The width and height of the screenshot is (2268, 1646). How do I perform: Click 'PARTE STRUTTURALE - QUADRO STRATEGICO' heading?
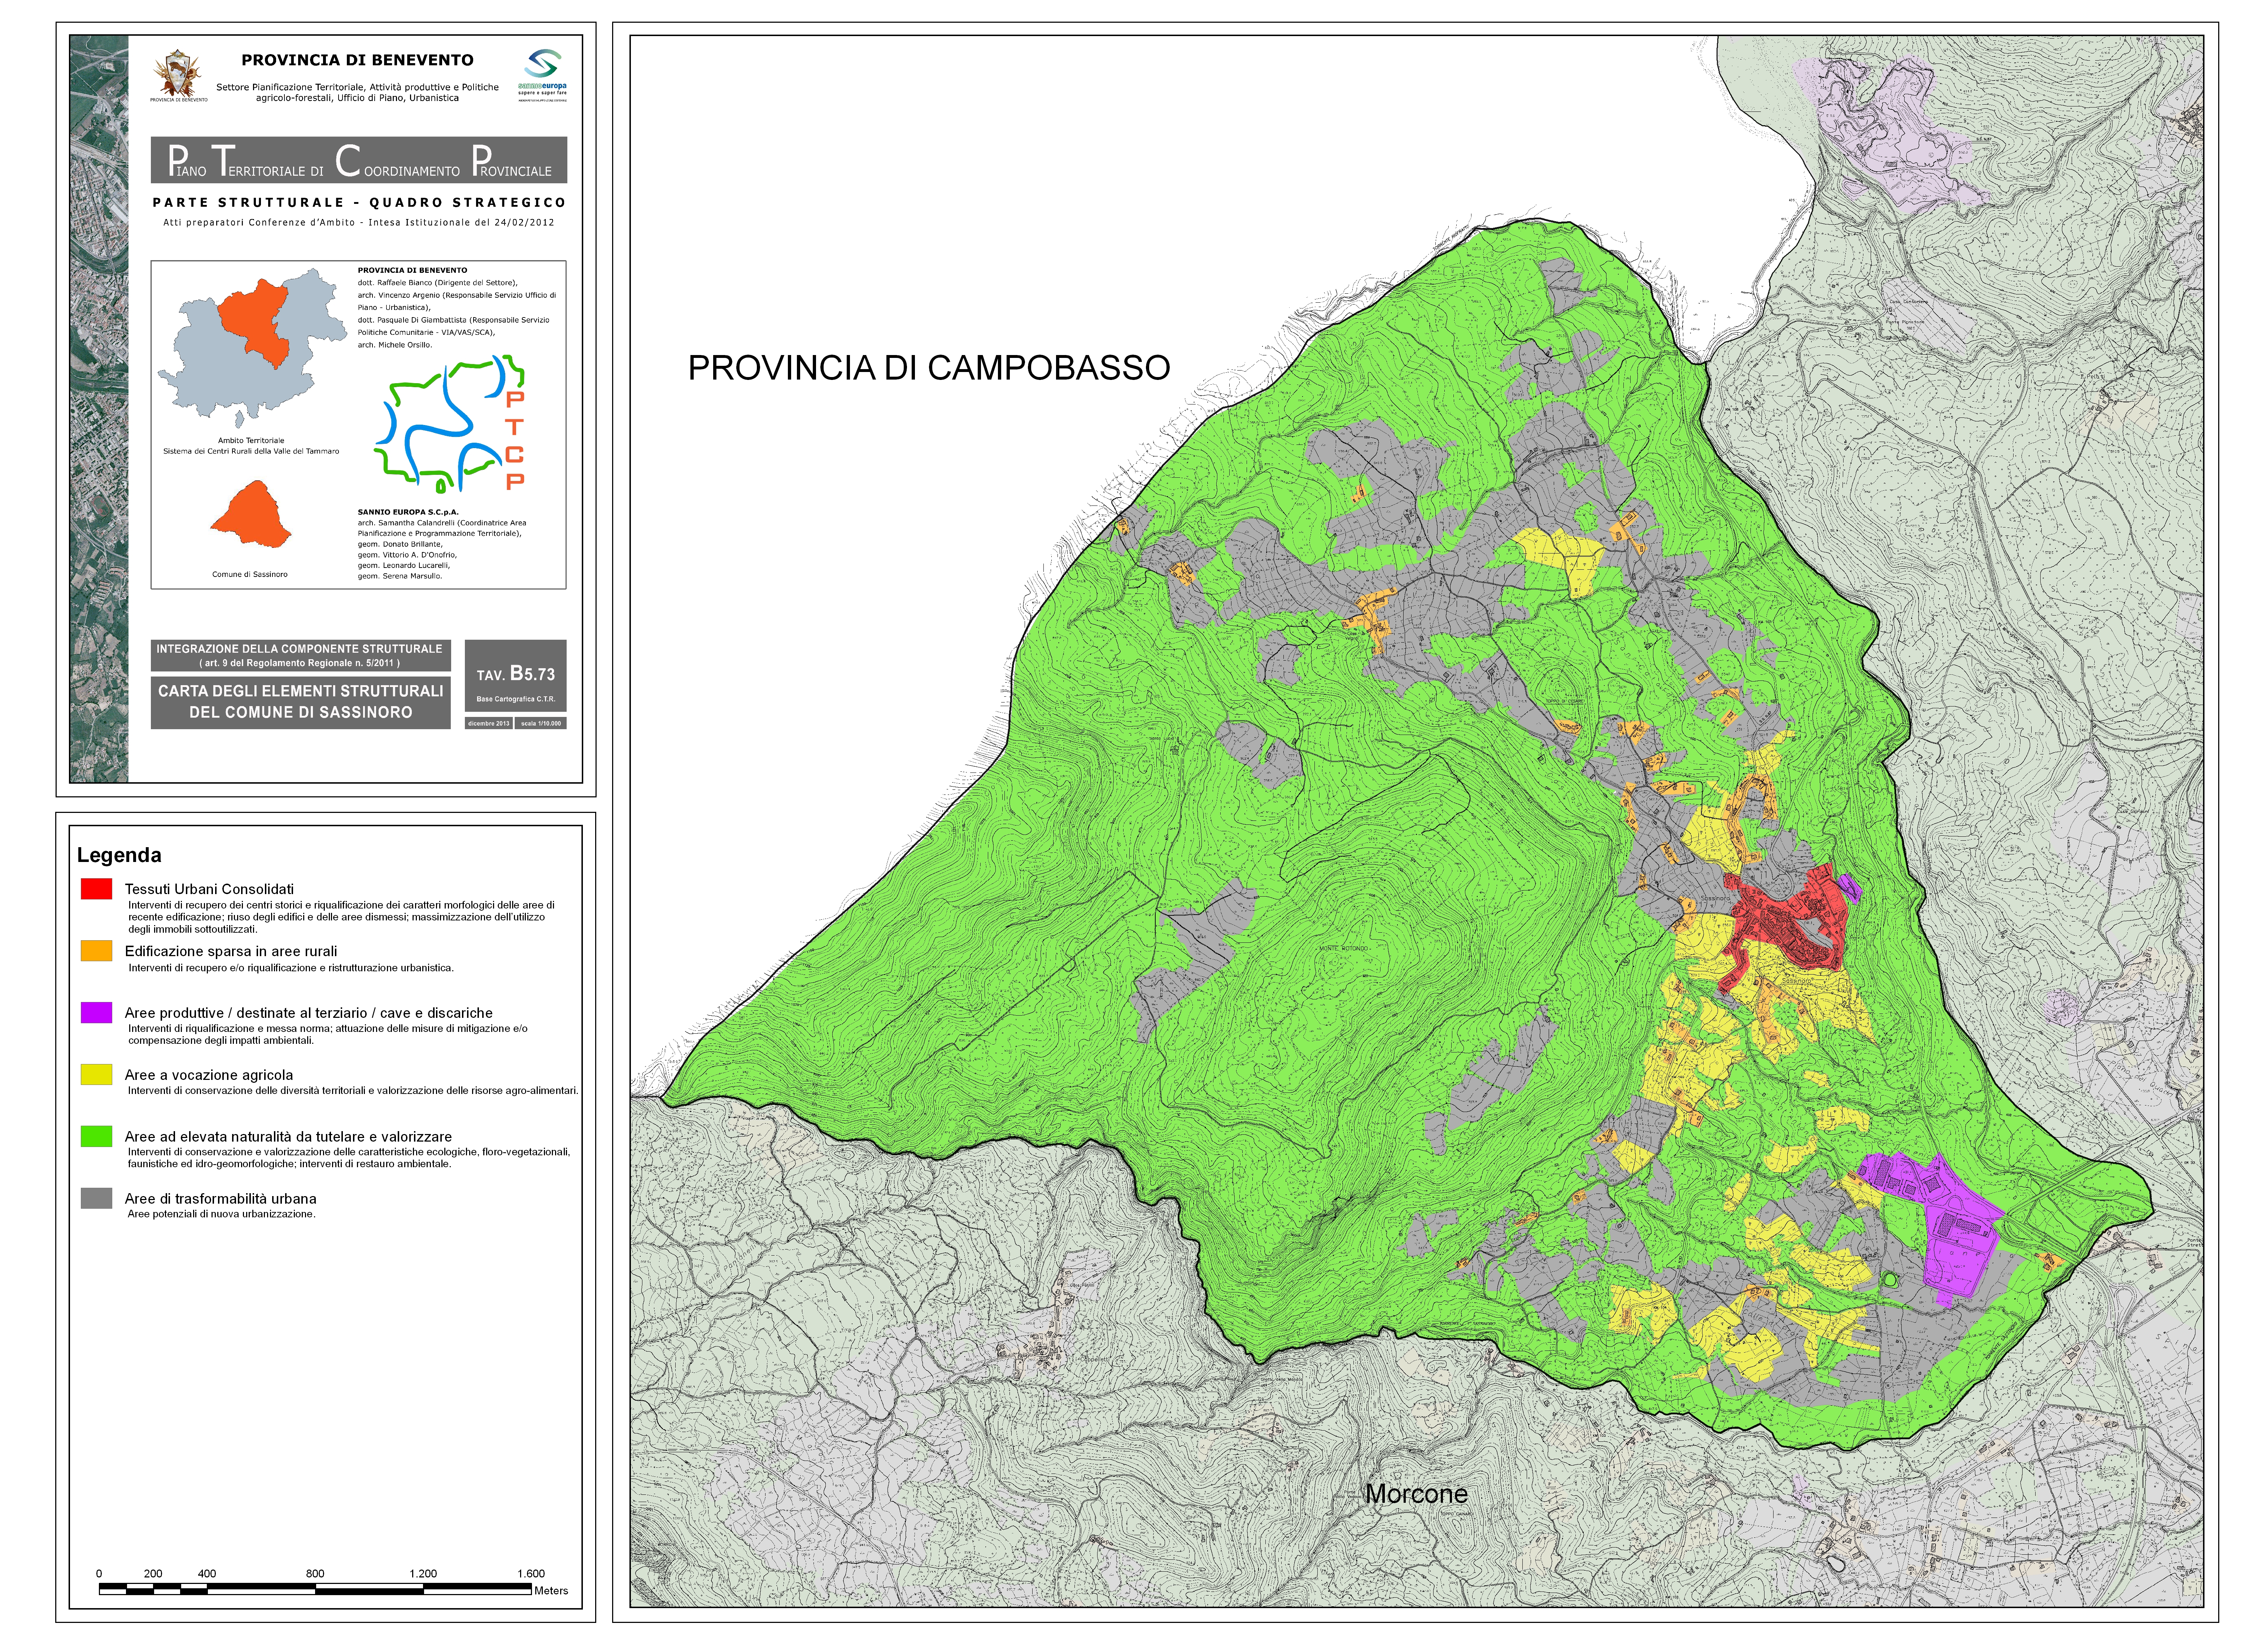(x=359, y=202)
